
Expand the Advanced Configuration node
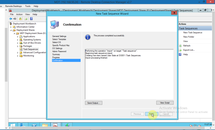18,52
